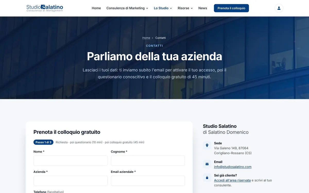Open the Risorse menu item
Screen dimensions: 309x193
click(185, 8)
